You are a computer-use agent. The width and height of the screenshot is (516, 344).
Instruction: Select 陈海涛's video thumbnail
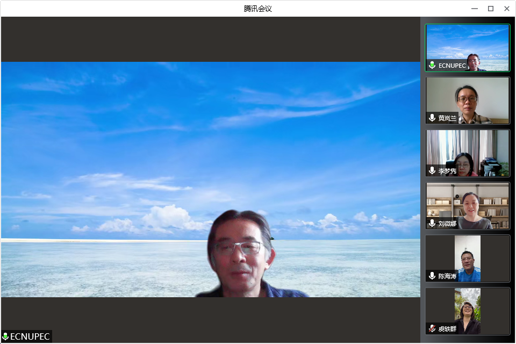click(x=467, y=258)
